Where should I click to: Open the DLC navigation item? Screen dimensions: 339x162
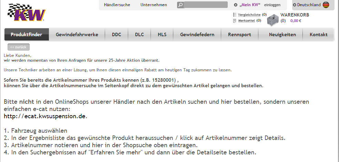139,34
